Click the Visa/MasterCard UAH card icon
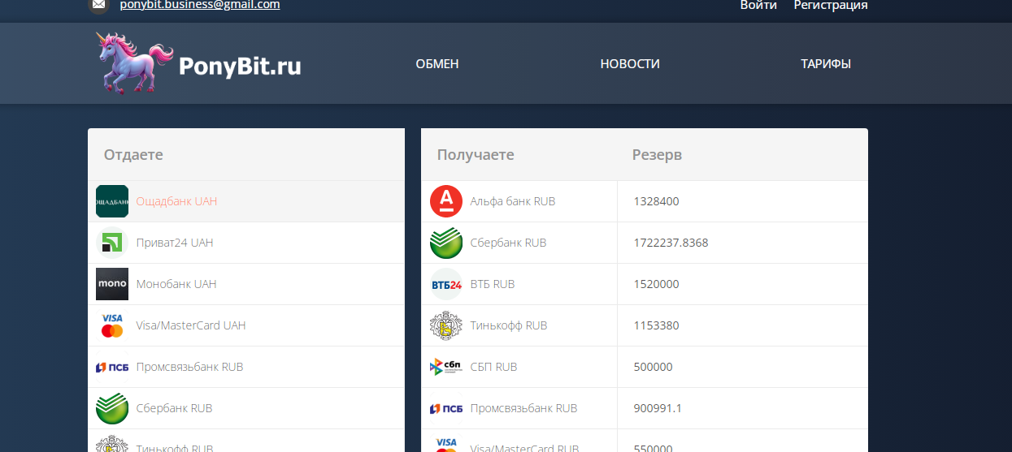This screenshot has width=1012, height=452. (112, 325)
